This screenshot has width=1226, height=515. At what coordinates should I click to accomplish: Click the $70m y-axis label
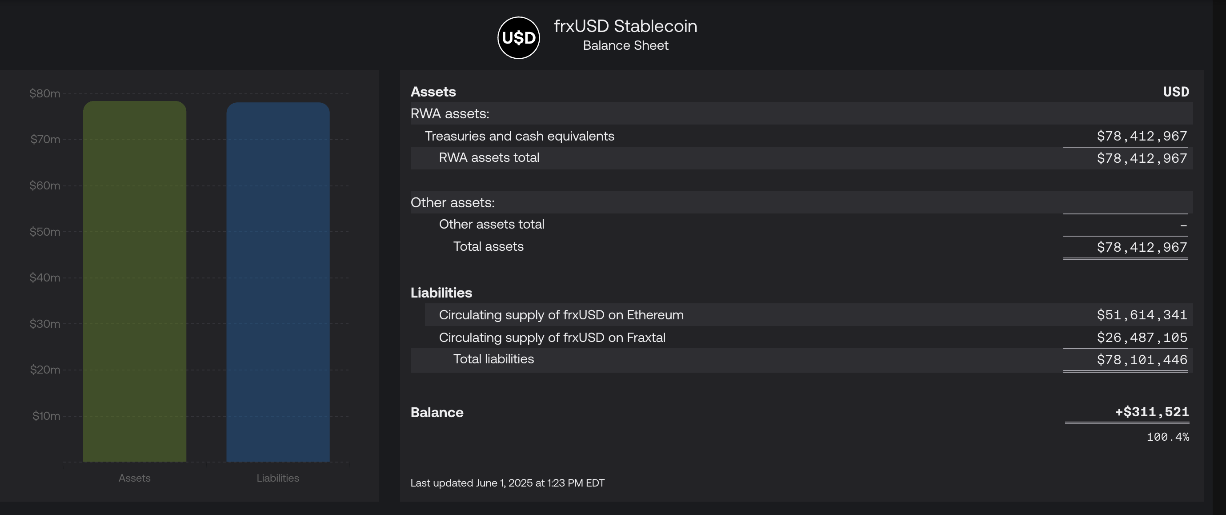point(45,140)
